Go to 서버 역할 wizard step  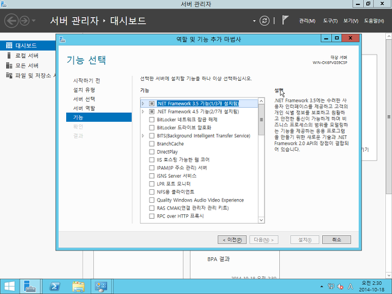tap(84, 108)
